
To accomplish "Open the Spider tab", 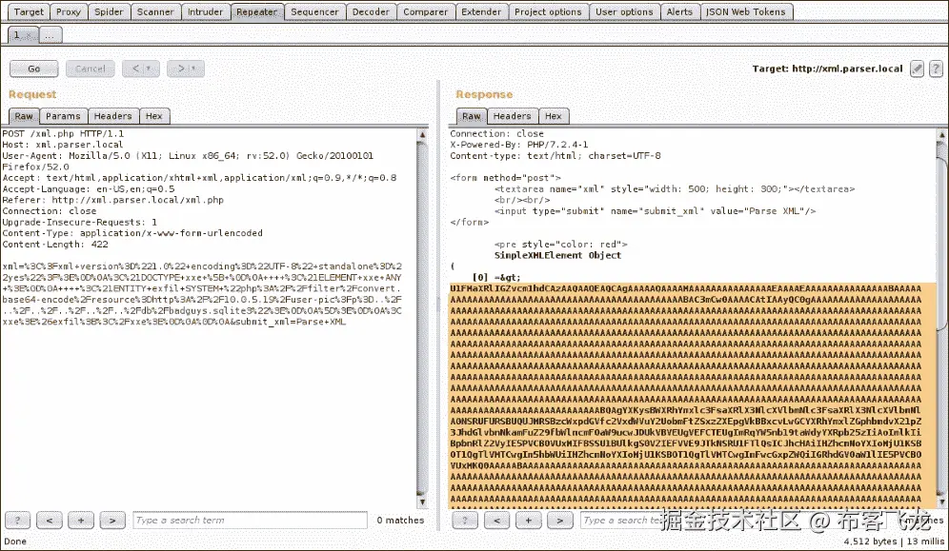I will pos(109,11).
